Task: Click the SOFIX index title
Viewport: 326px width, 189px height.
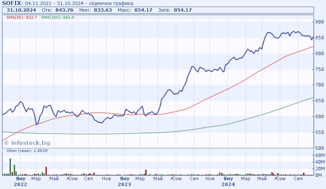Action: (12, 3)
